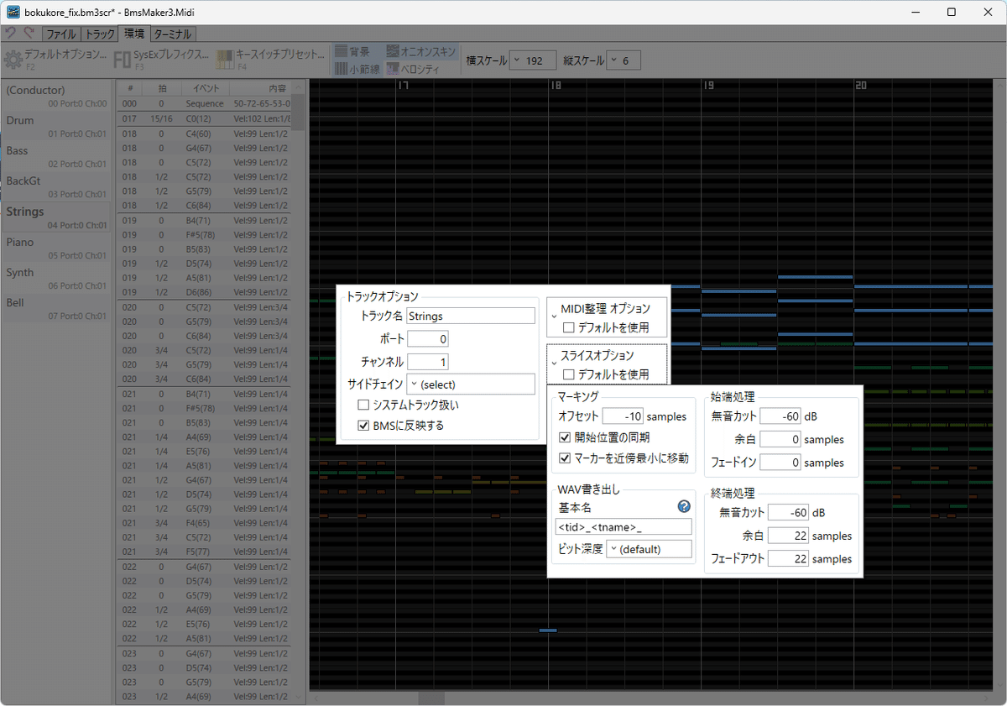
Task: Select the (Conductor) track
Action: [56, 96]
